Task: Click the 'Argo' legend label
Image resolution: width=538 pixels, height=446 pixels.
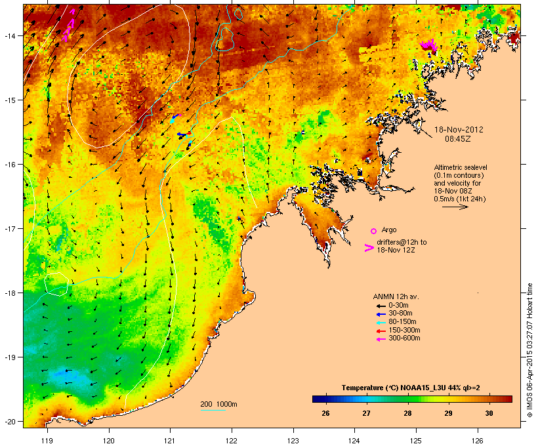Action: click(x=389, y=230)
